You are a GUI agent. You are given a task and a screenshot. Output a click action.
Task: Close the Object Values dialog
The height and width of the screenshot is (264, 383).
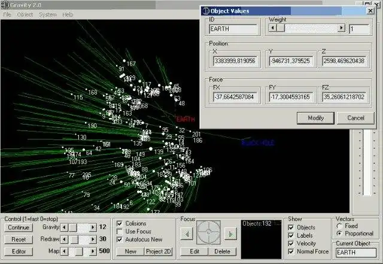(x=370, y=11)
